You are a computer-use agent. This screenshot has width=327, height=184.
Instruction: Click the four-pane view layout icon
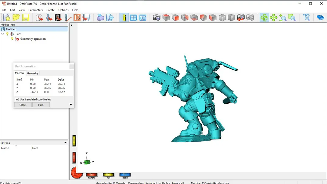click(x=133, y=18)
